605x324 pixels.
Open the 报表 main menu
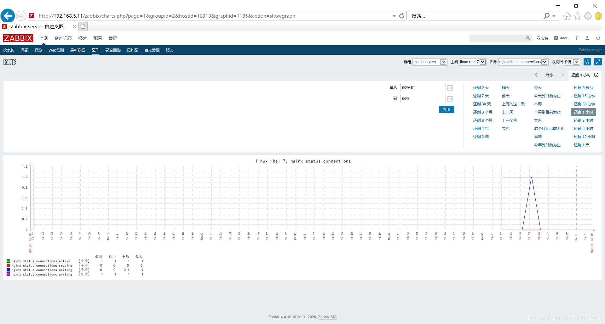tap(83, 38)
